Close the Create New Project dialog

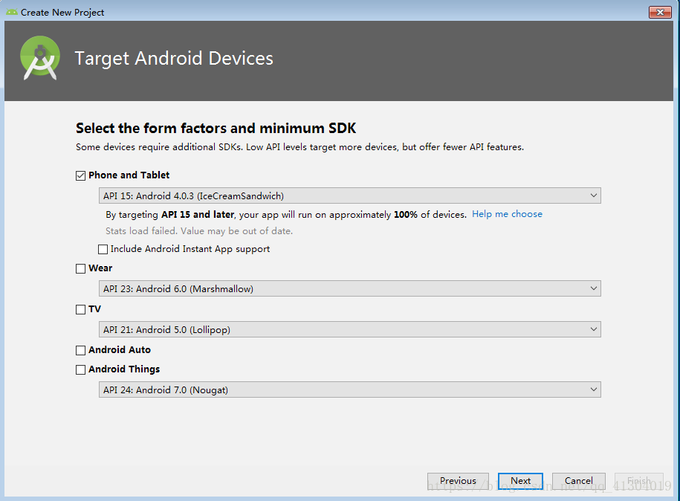point(660,12)
